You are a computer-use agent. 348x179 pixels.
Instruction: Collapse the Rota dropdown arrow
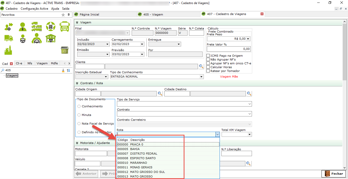click(x=217, y=134)
